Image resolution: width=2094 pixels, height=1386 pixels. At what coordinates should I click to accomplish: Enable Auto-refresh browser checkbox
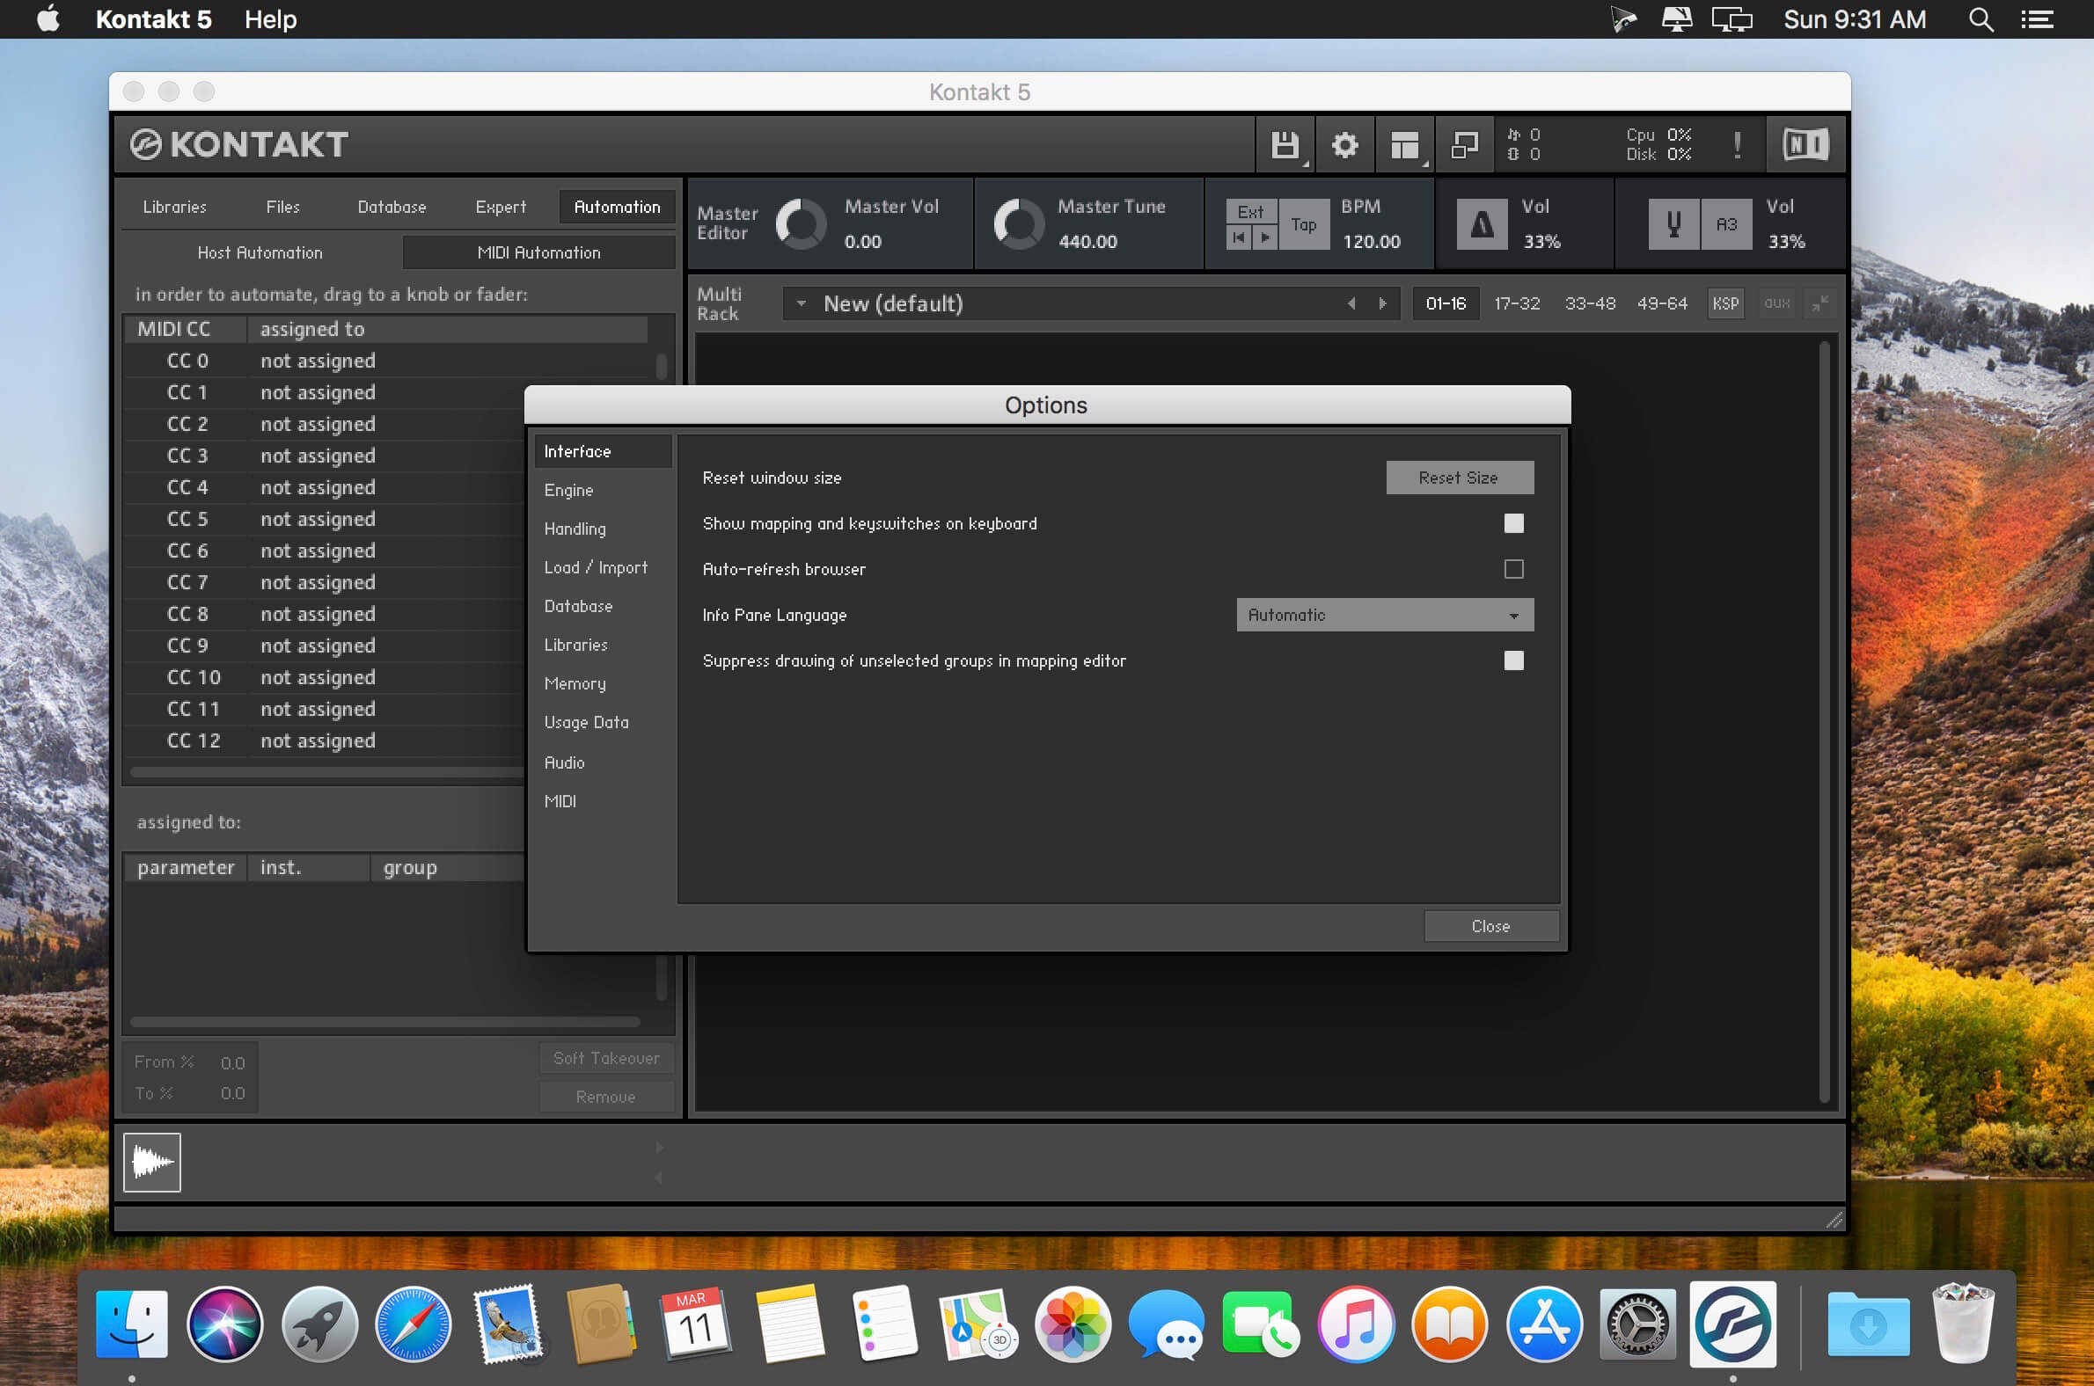(1513, 569)
